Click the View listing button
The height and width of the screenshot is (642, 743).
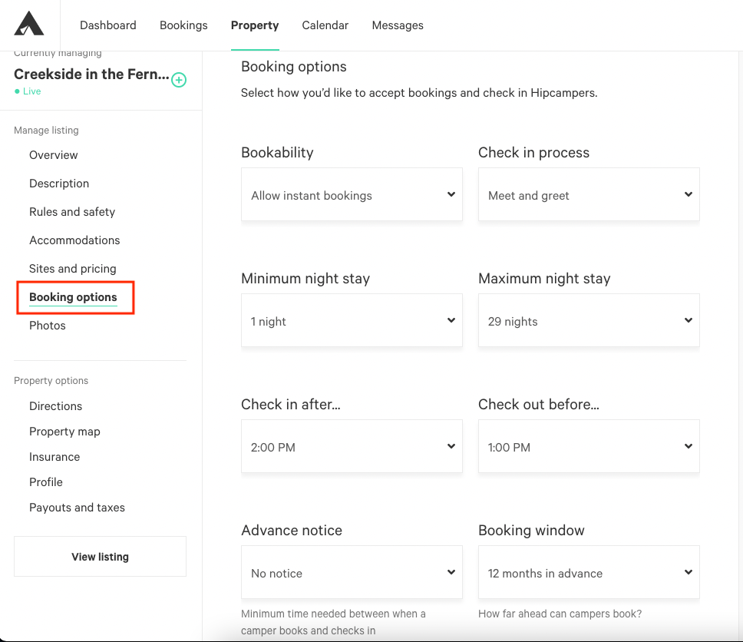coord(100,557)
